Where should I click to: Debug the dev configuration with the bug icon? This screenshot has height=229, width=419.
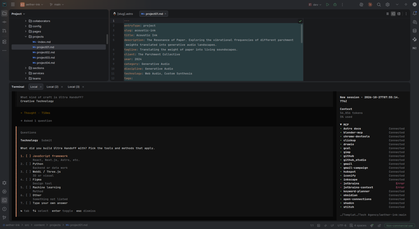(335, 4)
